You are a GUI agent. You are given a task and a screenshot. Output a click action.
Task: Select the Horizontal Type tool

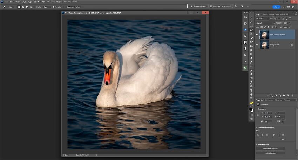pyautogui.click(x=251, y=91)
